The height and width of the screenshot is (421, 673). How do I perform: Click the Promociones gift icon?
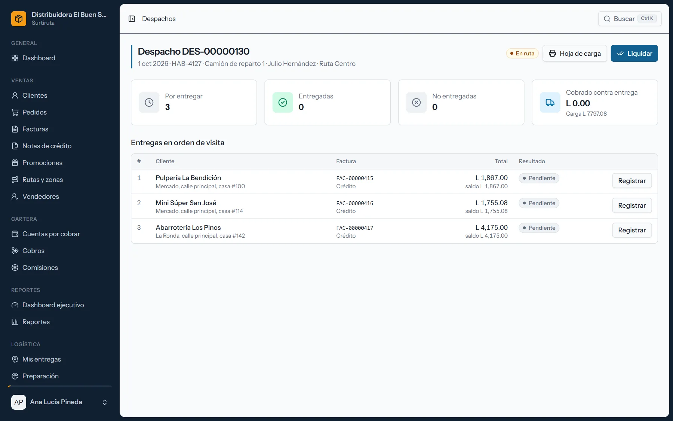(x=15, y=163)
